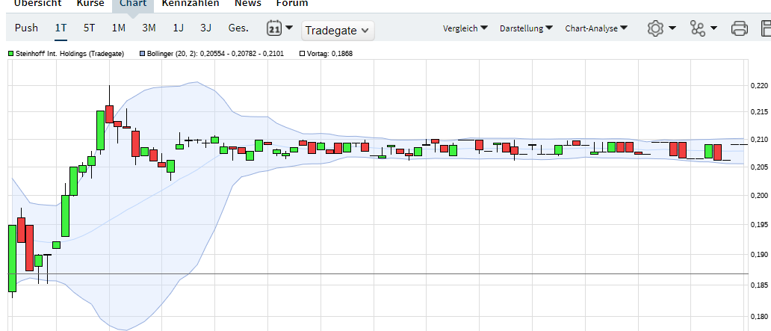Go to the News tab
Screen dimensions: 771x331
click(248, 3)
